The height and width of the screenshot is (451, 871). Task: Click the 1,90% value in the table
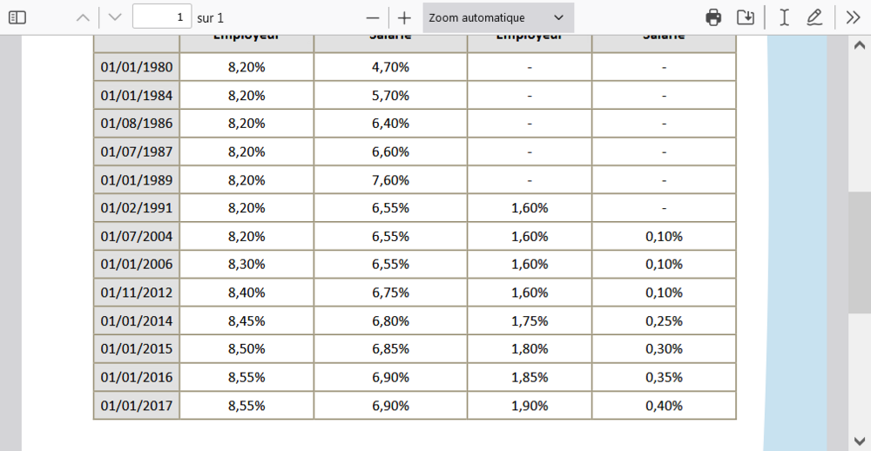[x=530, y=405]
